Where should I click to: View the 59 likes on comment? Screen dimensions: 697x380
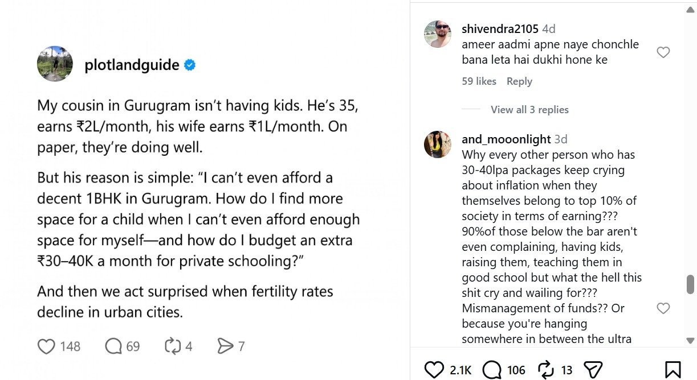(479, 81)
